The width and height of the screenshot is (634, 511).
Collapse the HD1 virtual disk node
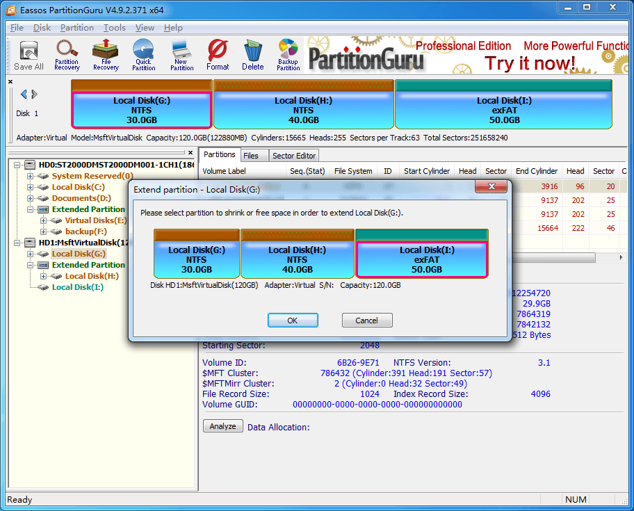coord(17,243)
